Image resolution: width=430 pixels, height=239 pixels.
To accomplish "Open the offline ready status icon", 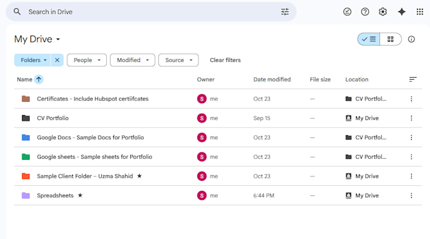I will 347,12.
